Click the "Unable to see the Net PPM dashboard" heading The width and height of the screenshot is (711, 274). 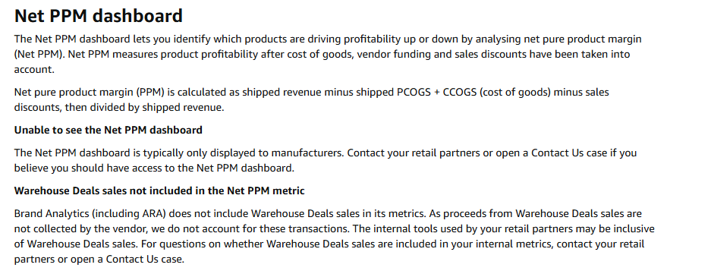[x=108, y=131]
